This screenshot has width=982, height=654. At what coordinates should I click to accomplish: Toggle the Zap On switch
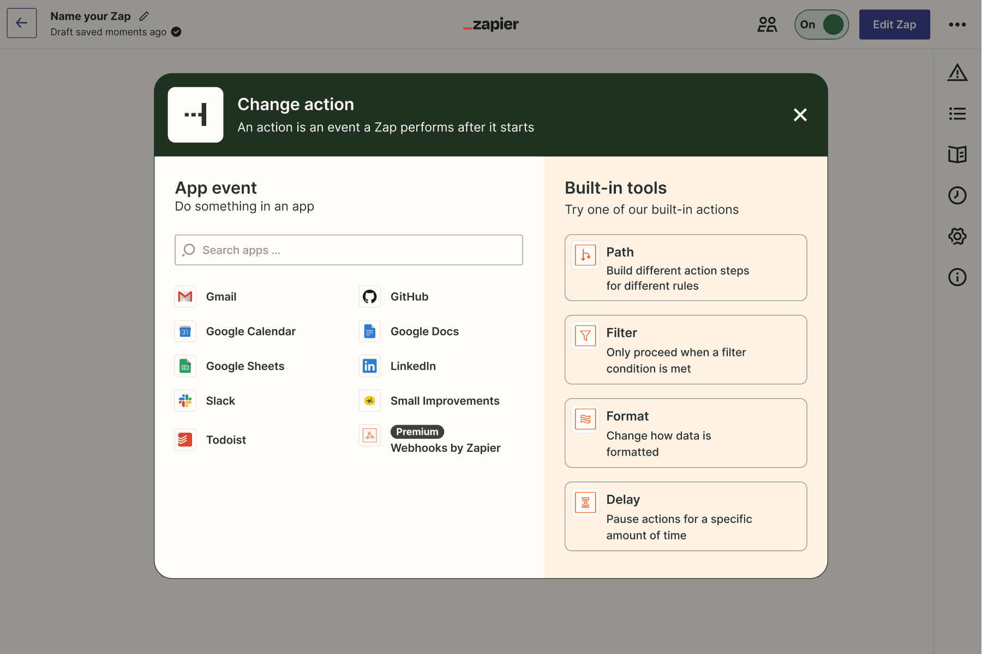coord(822,25)
